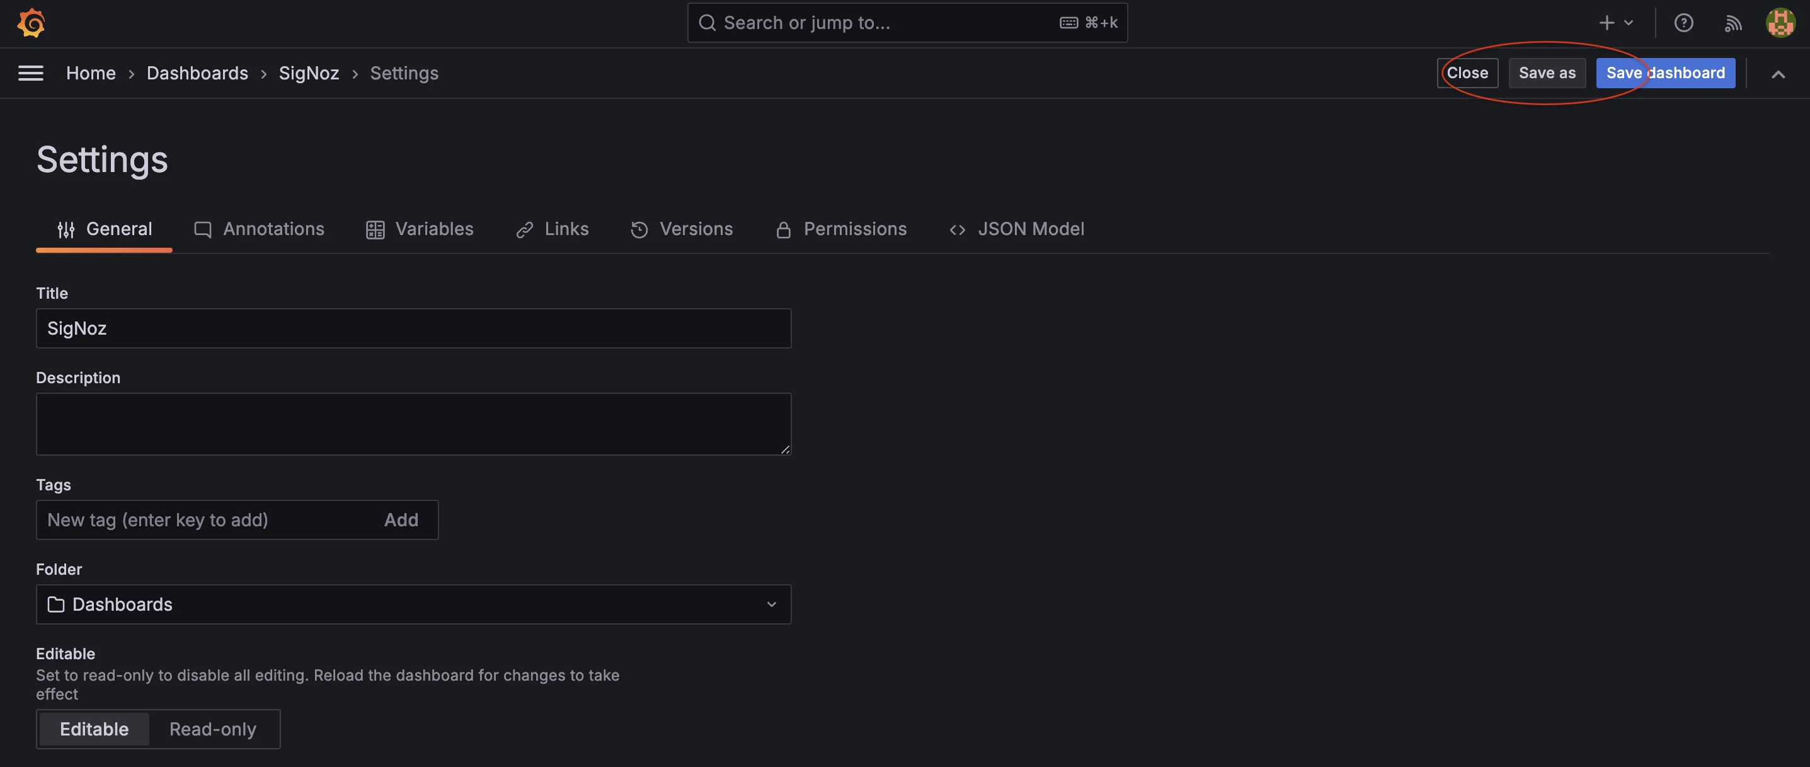Grab the Description textarea resize handle
Viewport: 1810px width, 767px height.
click(785, 449)
